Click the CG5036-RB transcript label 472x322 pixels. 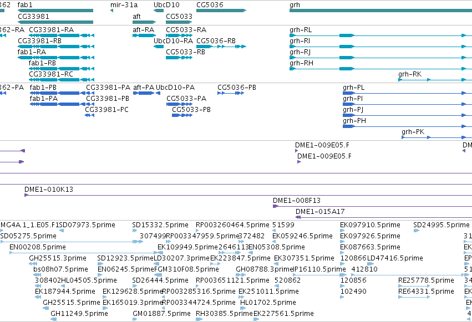[x=216, y=41]
